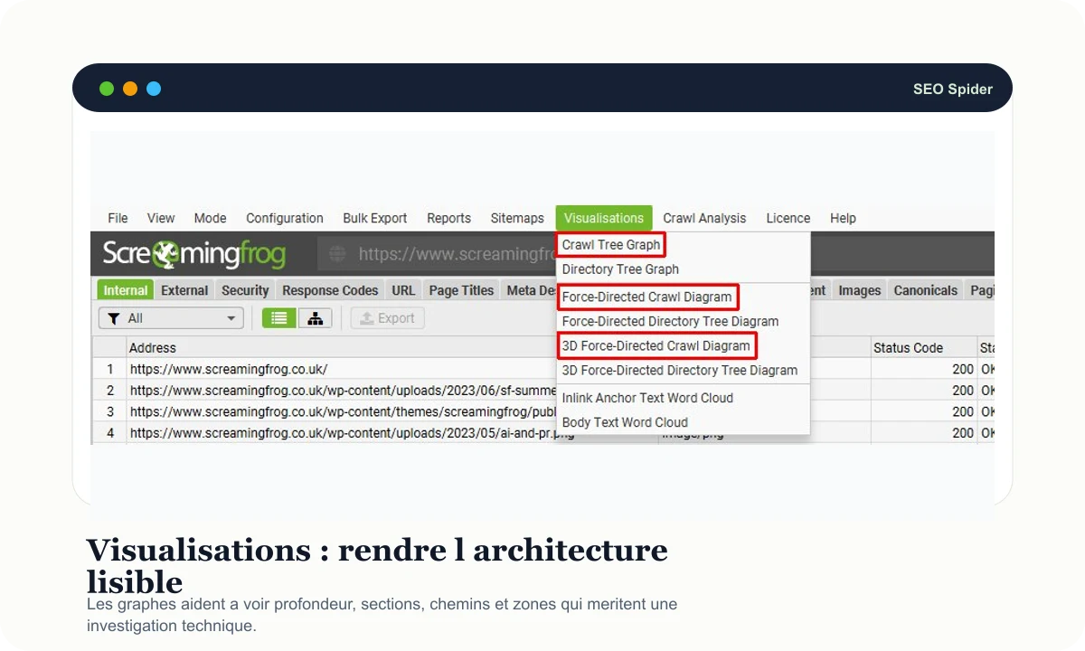This screenshot has height=651, width=1085.
Task: Open Body Text Word Cloud
Action: (625, 422)
